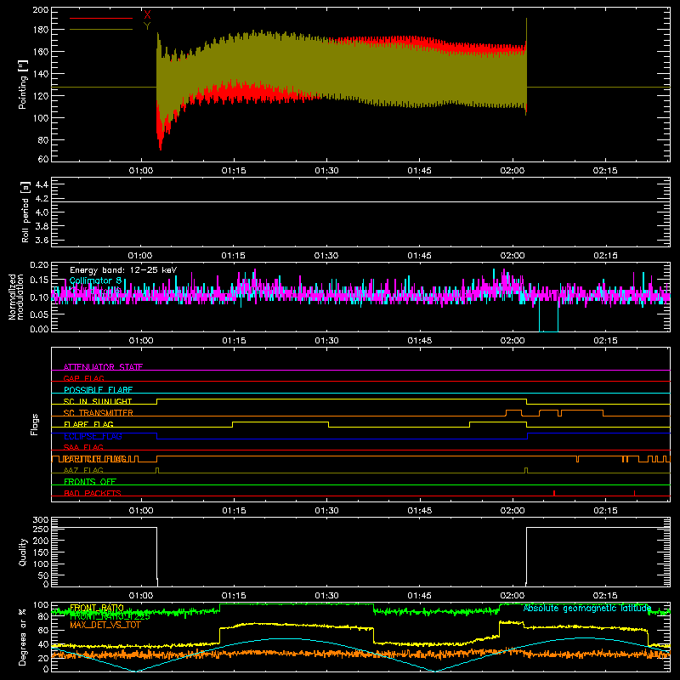Click the 01:00 tick under the Pointing plot
Viewport: 680px width, 680px height.
pyautogui.click(x=141, y=171)
